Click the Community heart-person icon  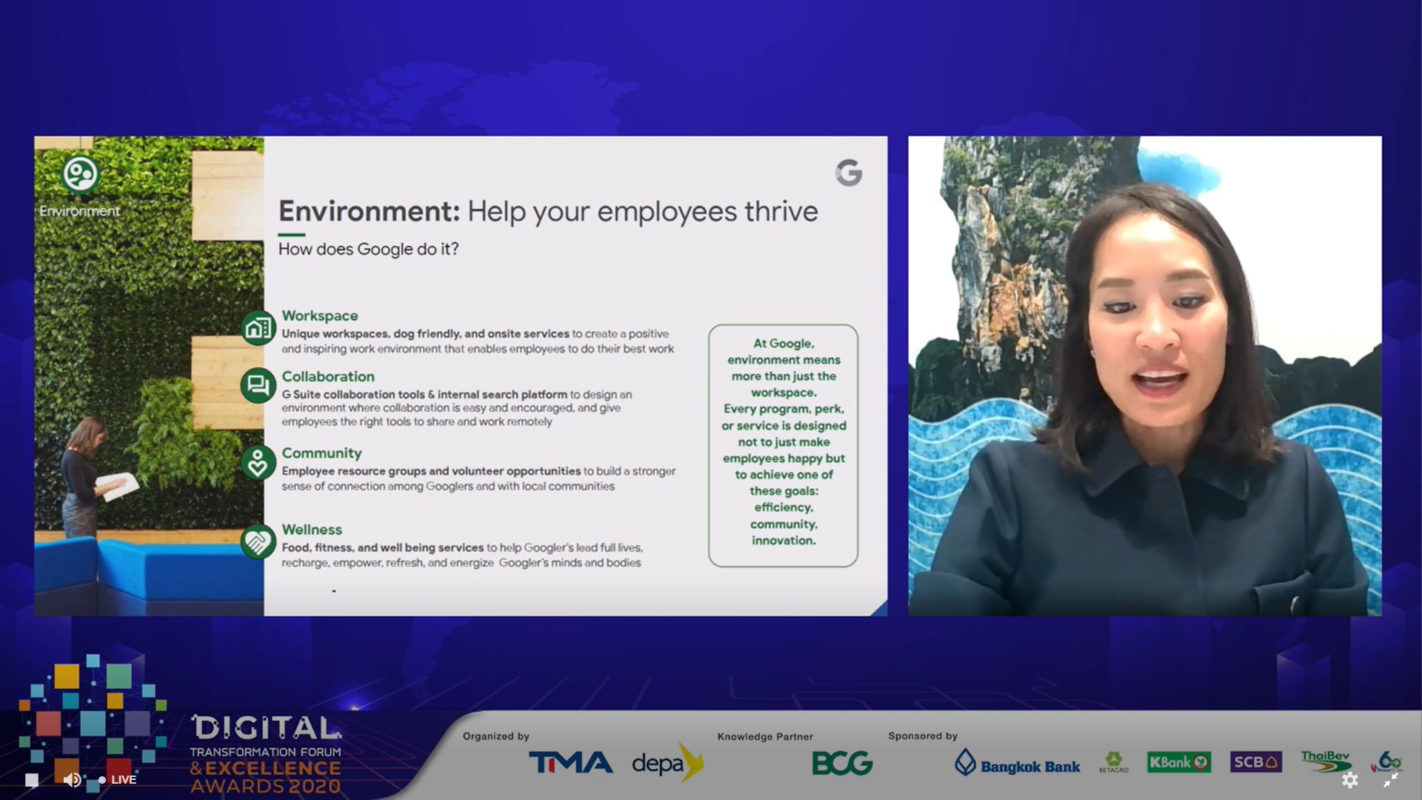[258, 464]
